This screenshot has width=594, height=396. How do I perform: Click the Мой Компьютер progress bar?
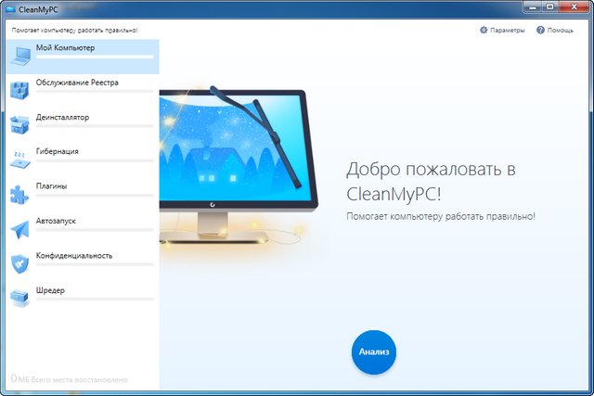[x=95, y=57]
